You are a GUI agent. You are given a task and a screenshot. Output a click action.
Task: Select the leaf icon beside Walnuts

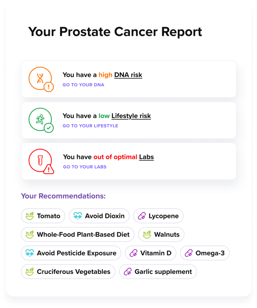coord(147,234)
